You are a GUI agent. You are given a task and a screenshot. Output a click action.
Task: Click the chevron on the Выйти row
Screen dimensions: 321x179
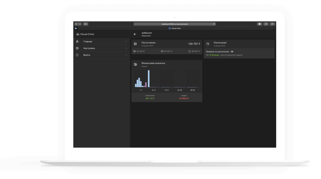126,55
